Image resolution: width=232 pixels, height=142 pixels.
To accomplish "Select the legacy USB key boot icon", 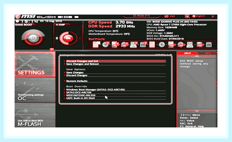I will click(x=190, y=44).
